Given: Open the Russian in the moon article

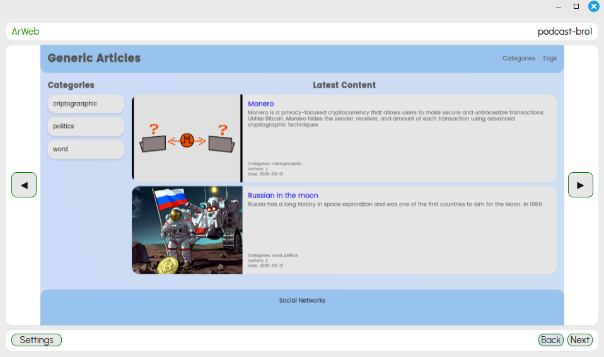Looking at the screenshot, I should click(283, 196).
